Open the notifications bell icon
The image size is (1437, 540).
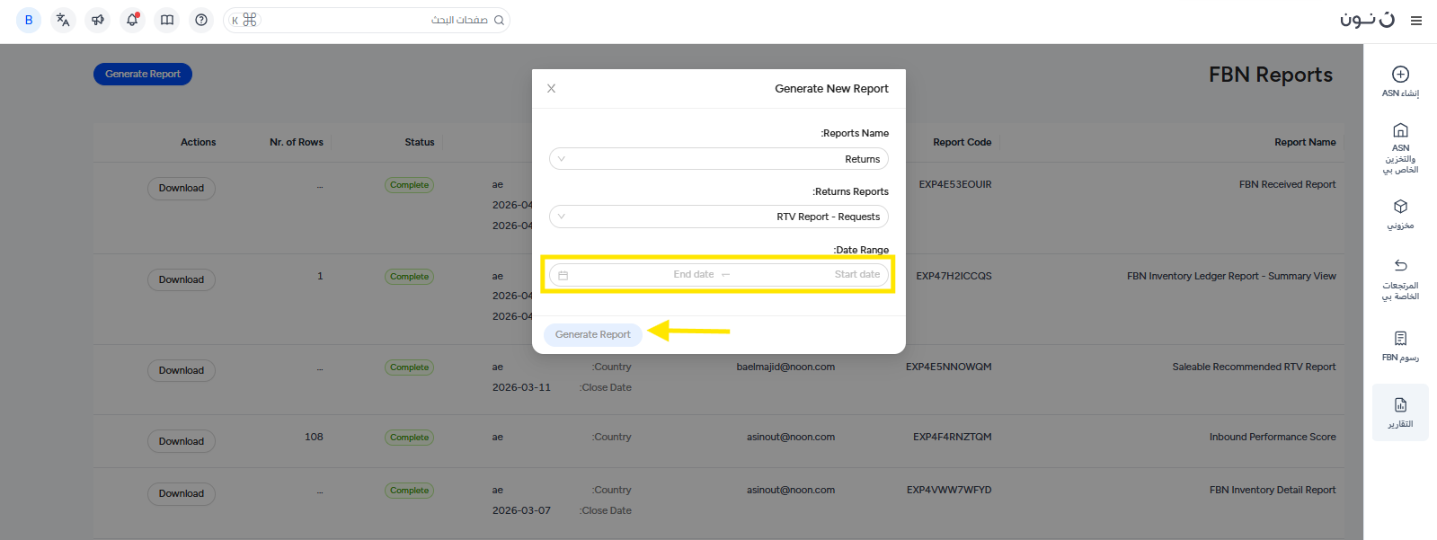click(132, 20)
